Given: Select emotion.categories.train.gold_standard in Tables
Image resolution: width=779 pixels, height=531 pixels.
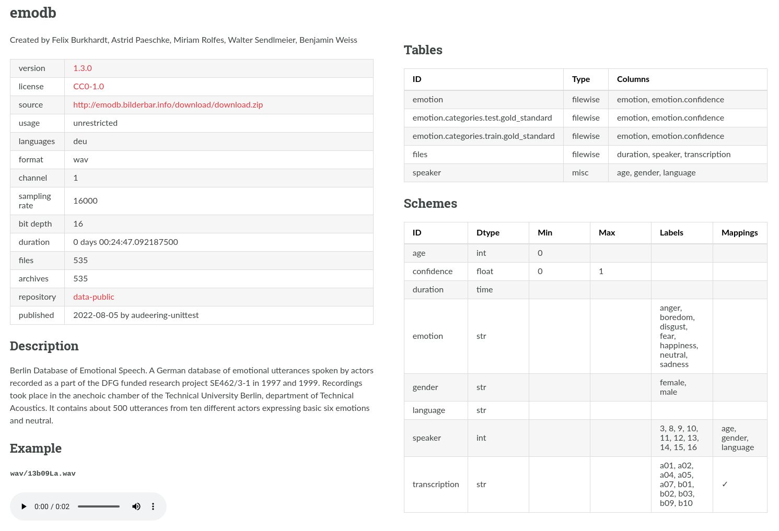Looking at the screenshot, I should click(483, 136).
